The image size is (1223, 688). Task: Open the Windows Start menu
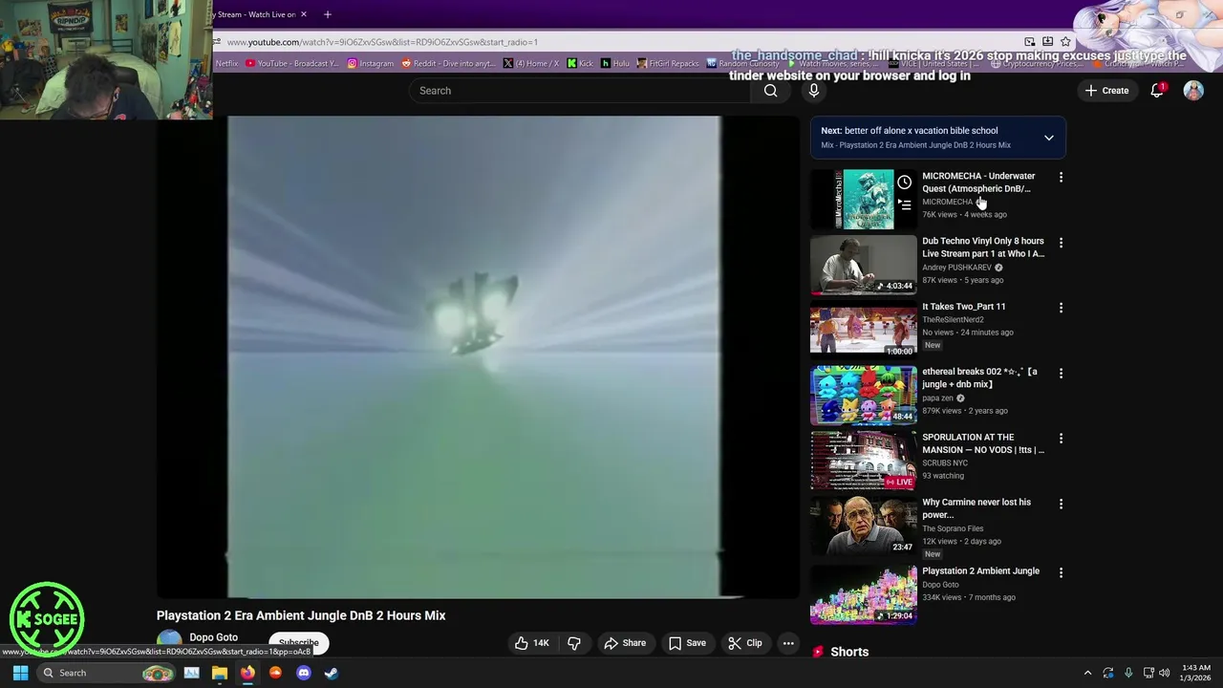point(20,673)
